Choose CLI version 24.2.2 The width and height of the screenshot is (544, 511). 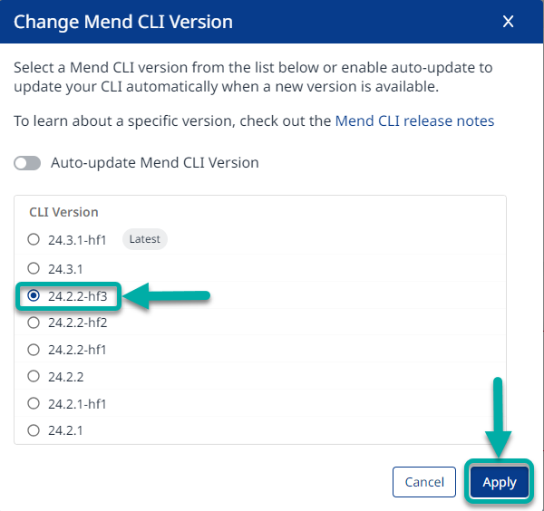[34, 376]
